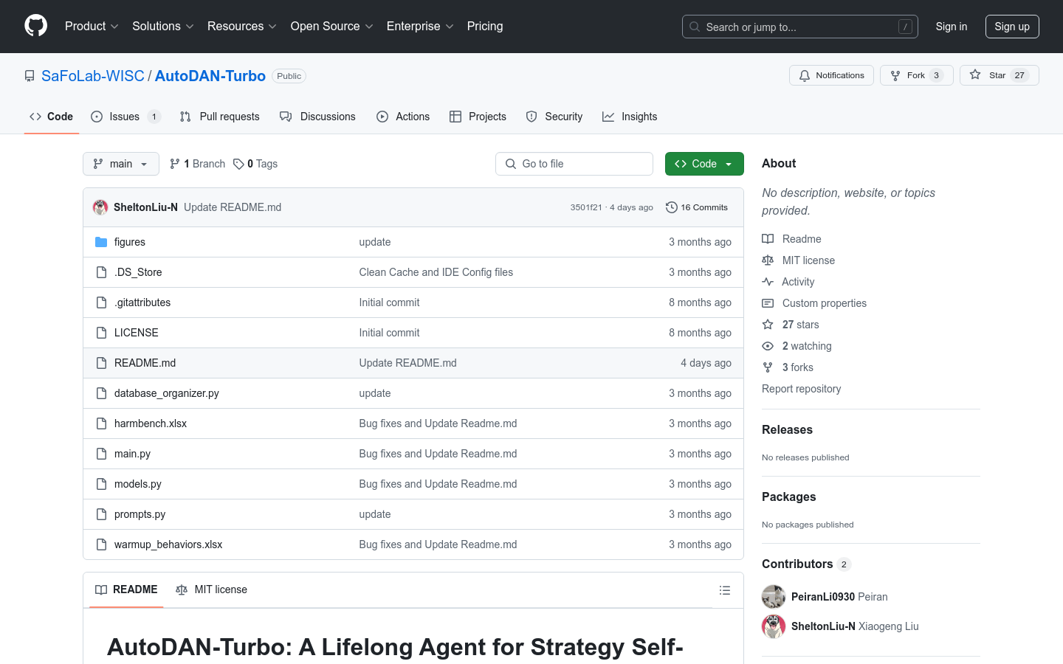Screen dimensions: 1063x664
Task: Click the file icon beside main.py
Action: (101, 454)
